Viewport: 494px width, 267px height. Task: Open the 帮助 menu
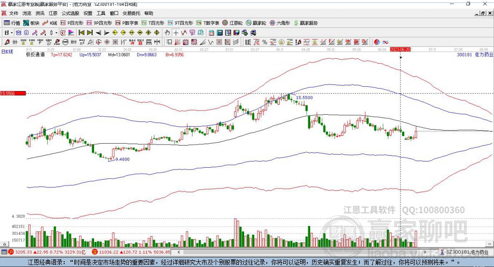[149, 13]
